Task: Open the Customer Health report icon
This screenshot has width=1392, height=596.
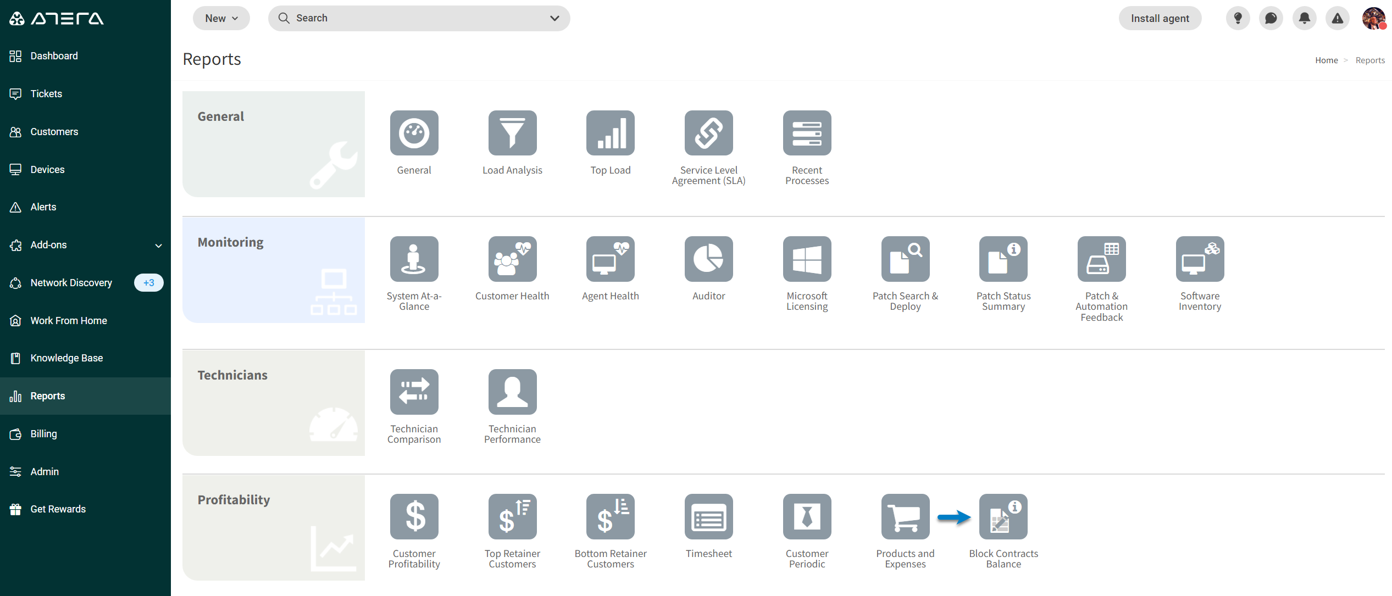Action: coord(512,259)
